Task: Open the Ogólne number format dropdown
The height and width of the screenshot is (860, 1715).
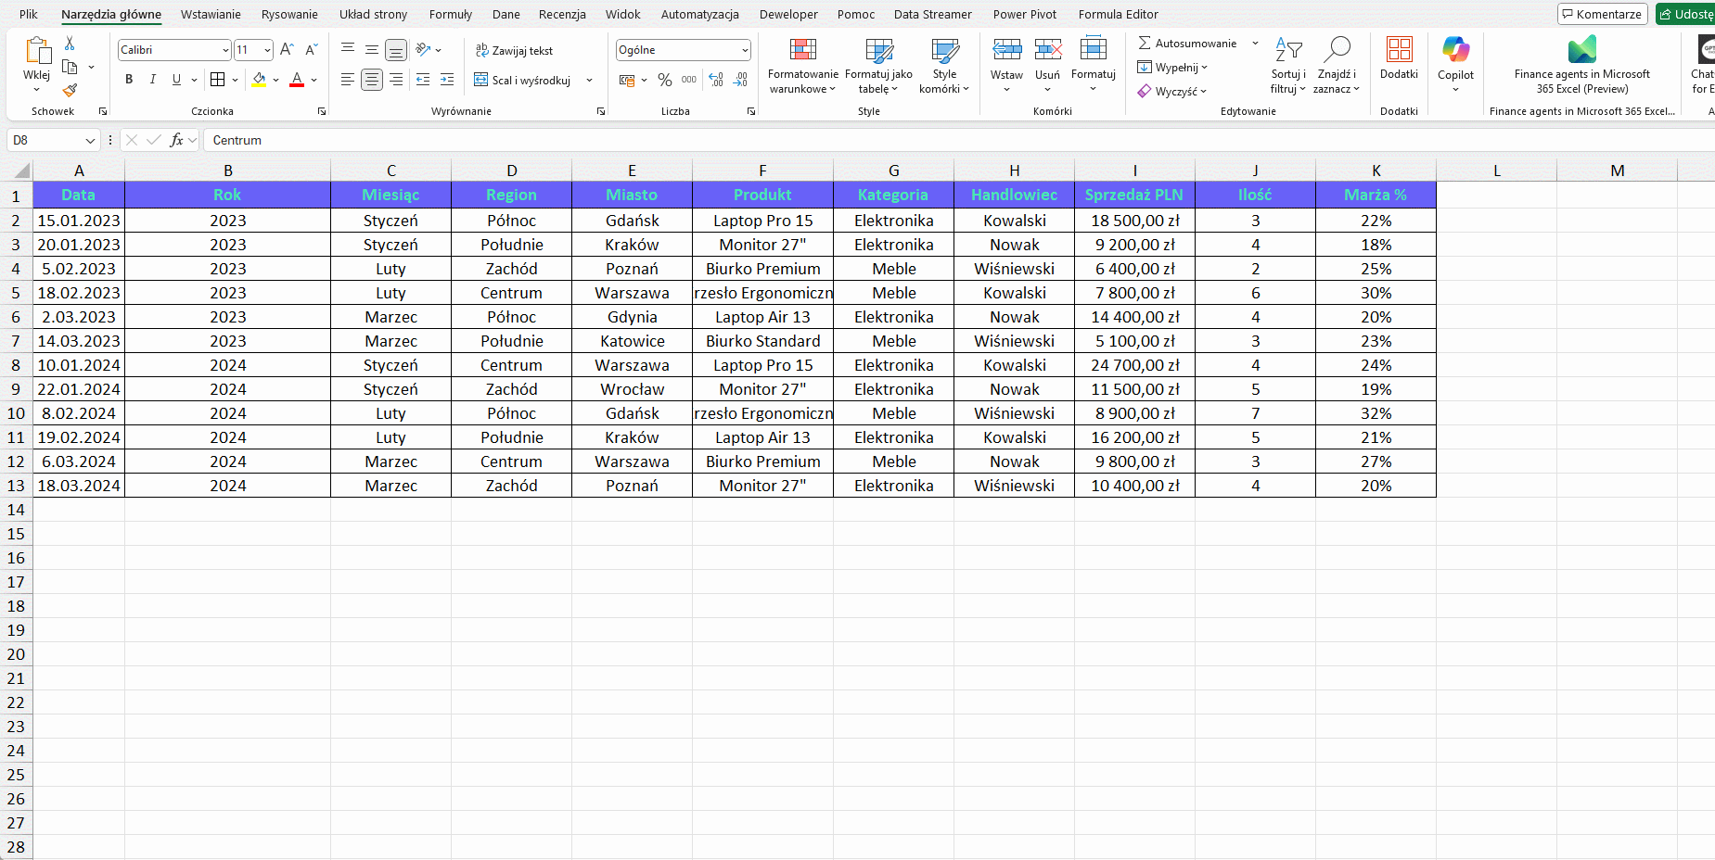Action: pos(745,50)
